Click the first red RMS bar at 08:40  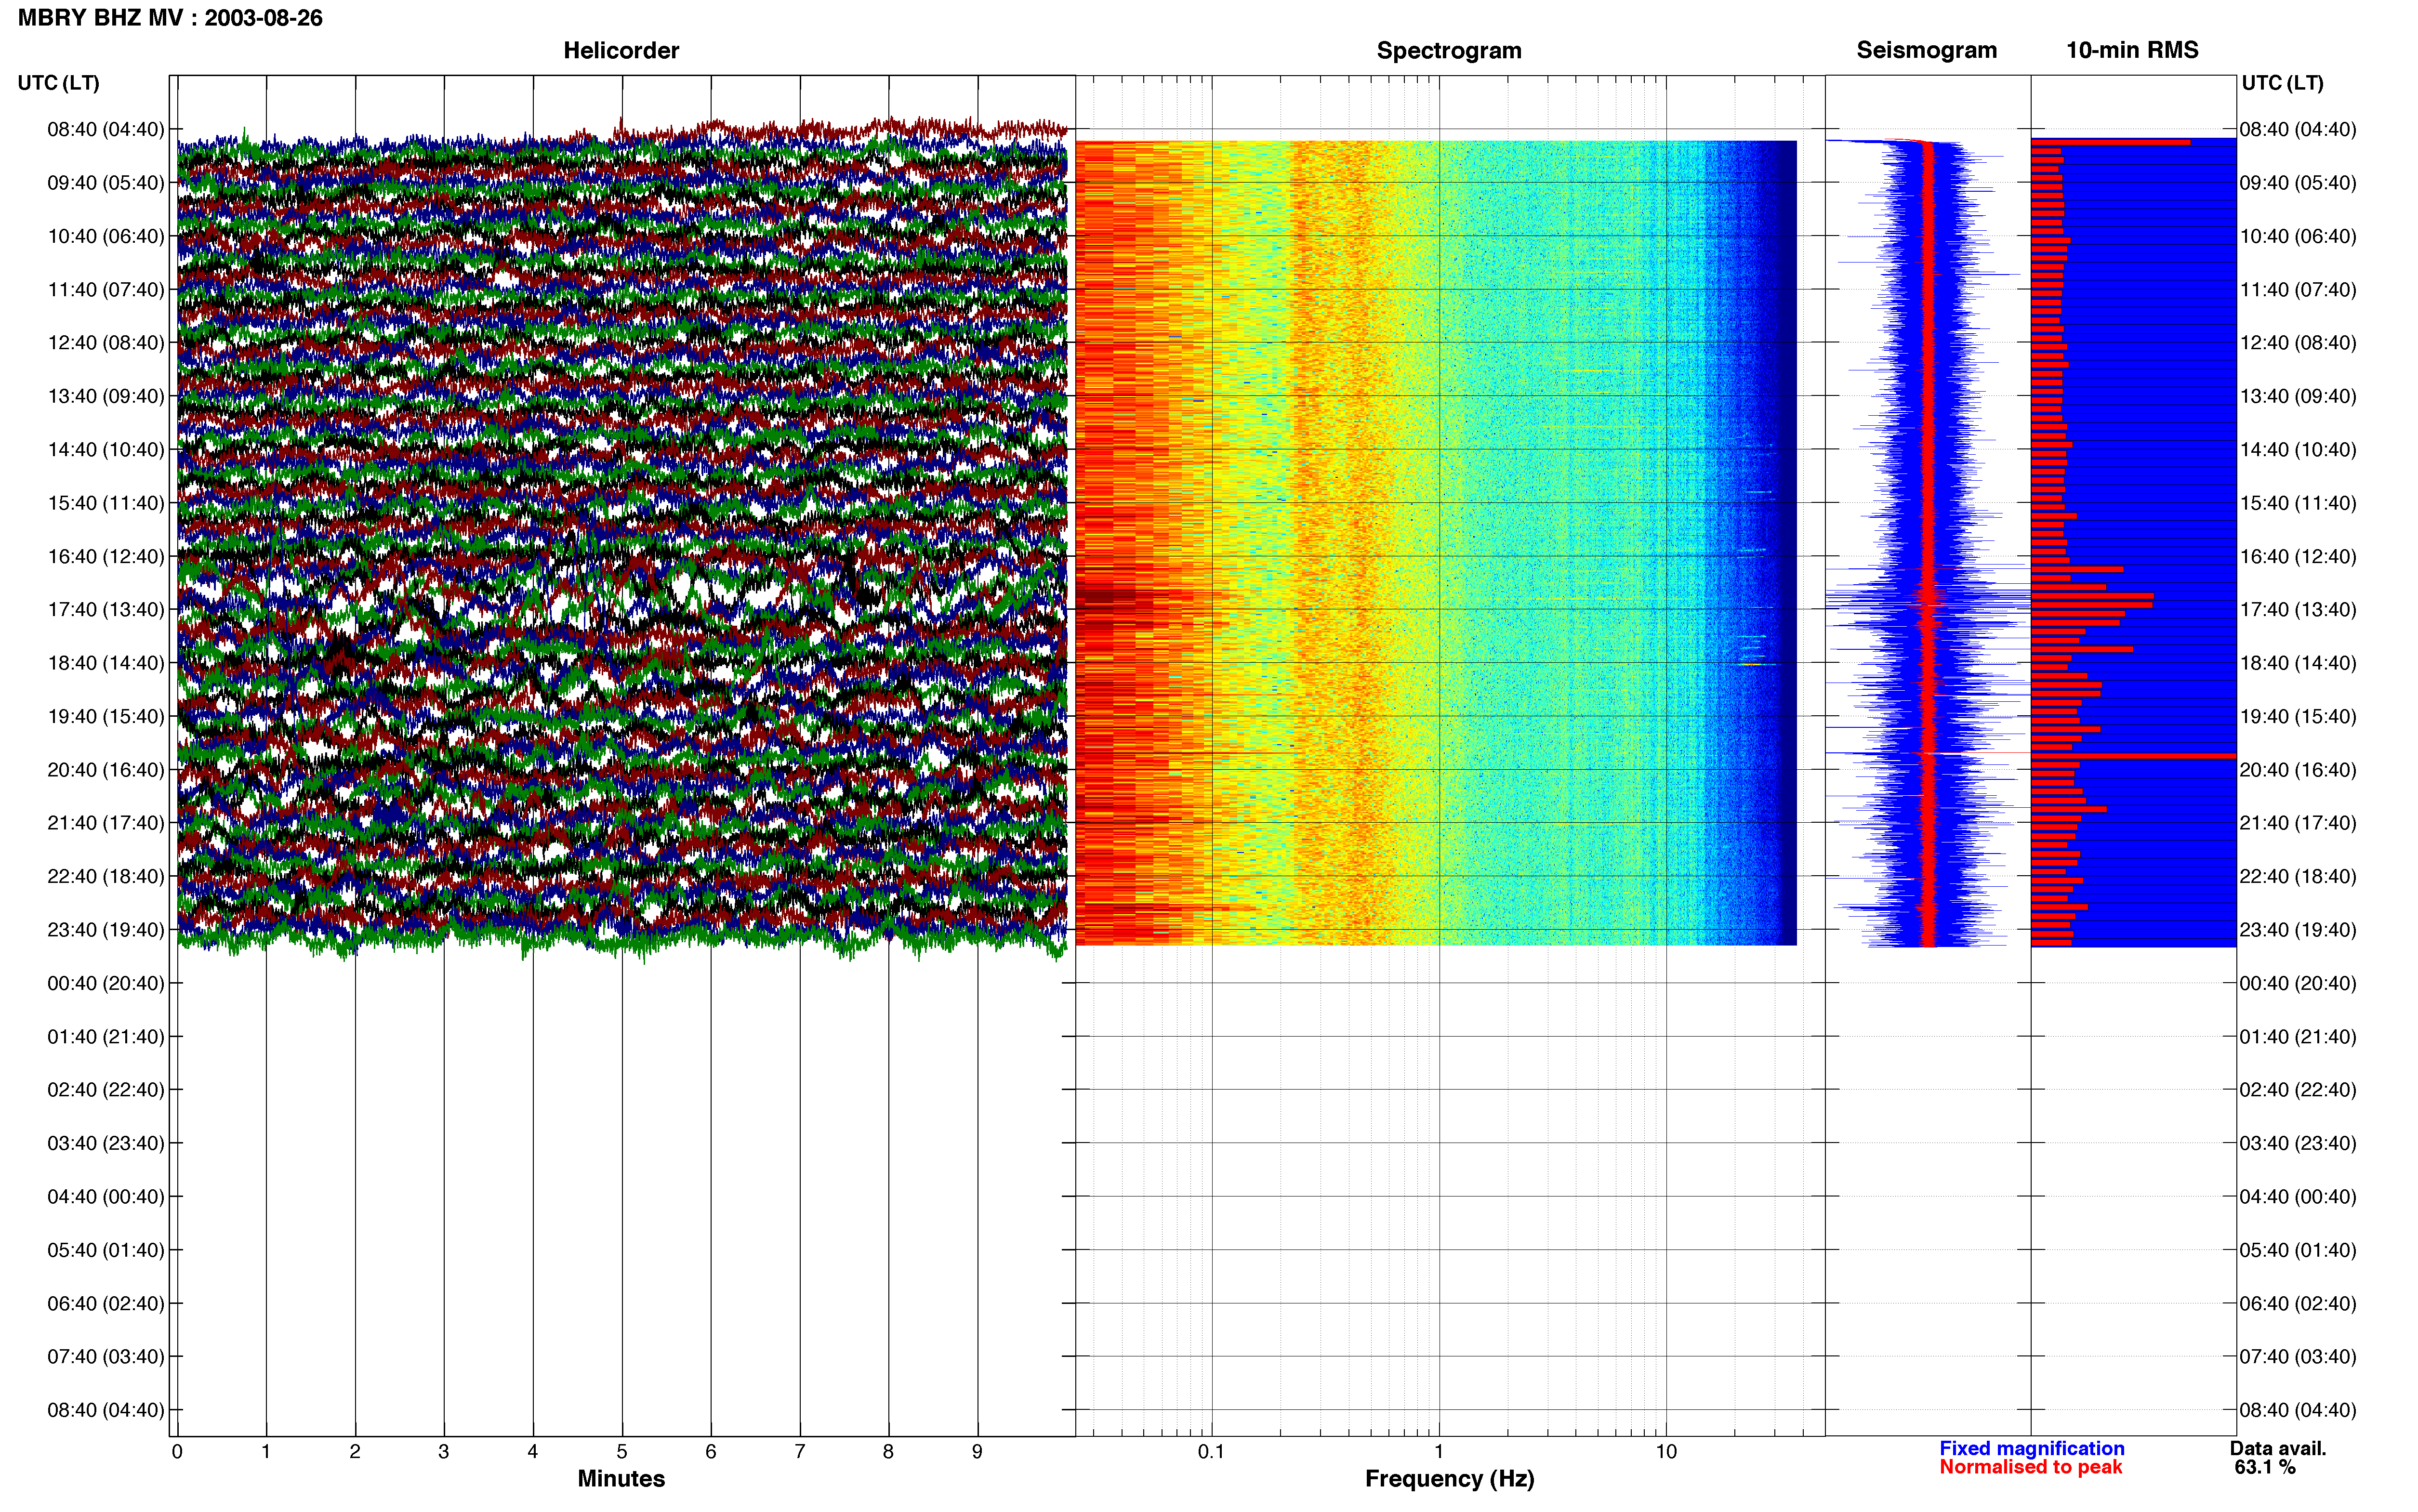coord(2111,142)
